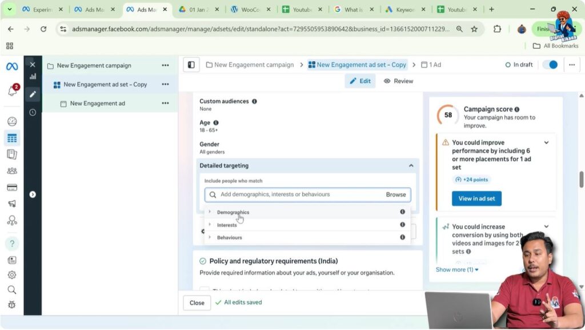Expand the Demographics category
Screen dimensions: 585x330
(x=210, y=212)
